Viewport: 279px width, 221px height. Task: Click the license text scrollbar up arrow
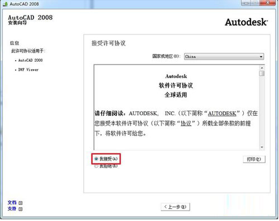coord(262,68)
